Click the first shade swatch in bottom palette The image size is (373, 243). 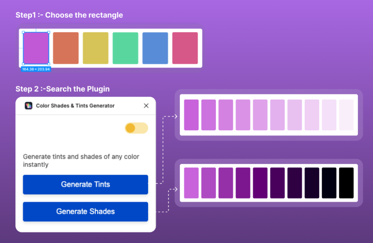(x=191, y=183)
